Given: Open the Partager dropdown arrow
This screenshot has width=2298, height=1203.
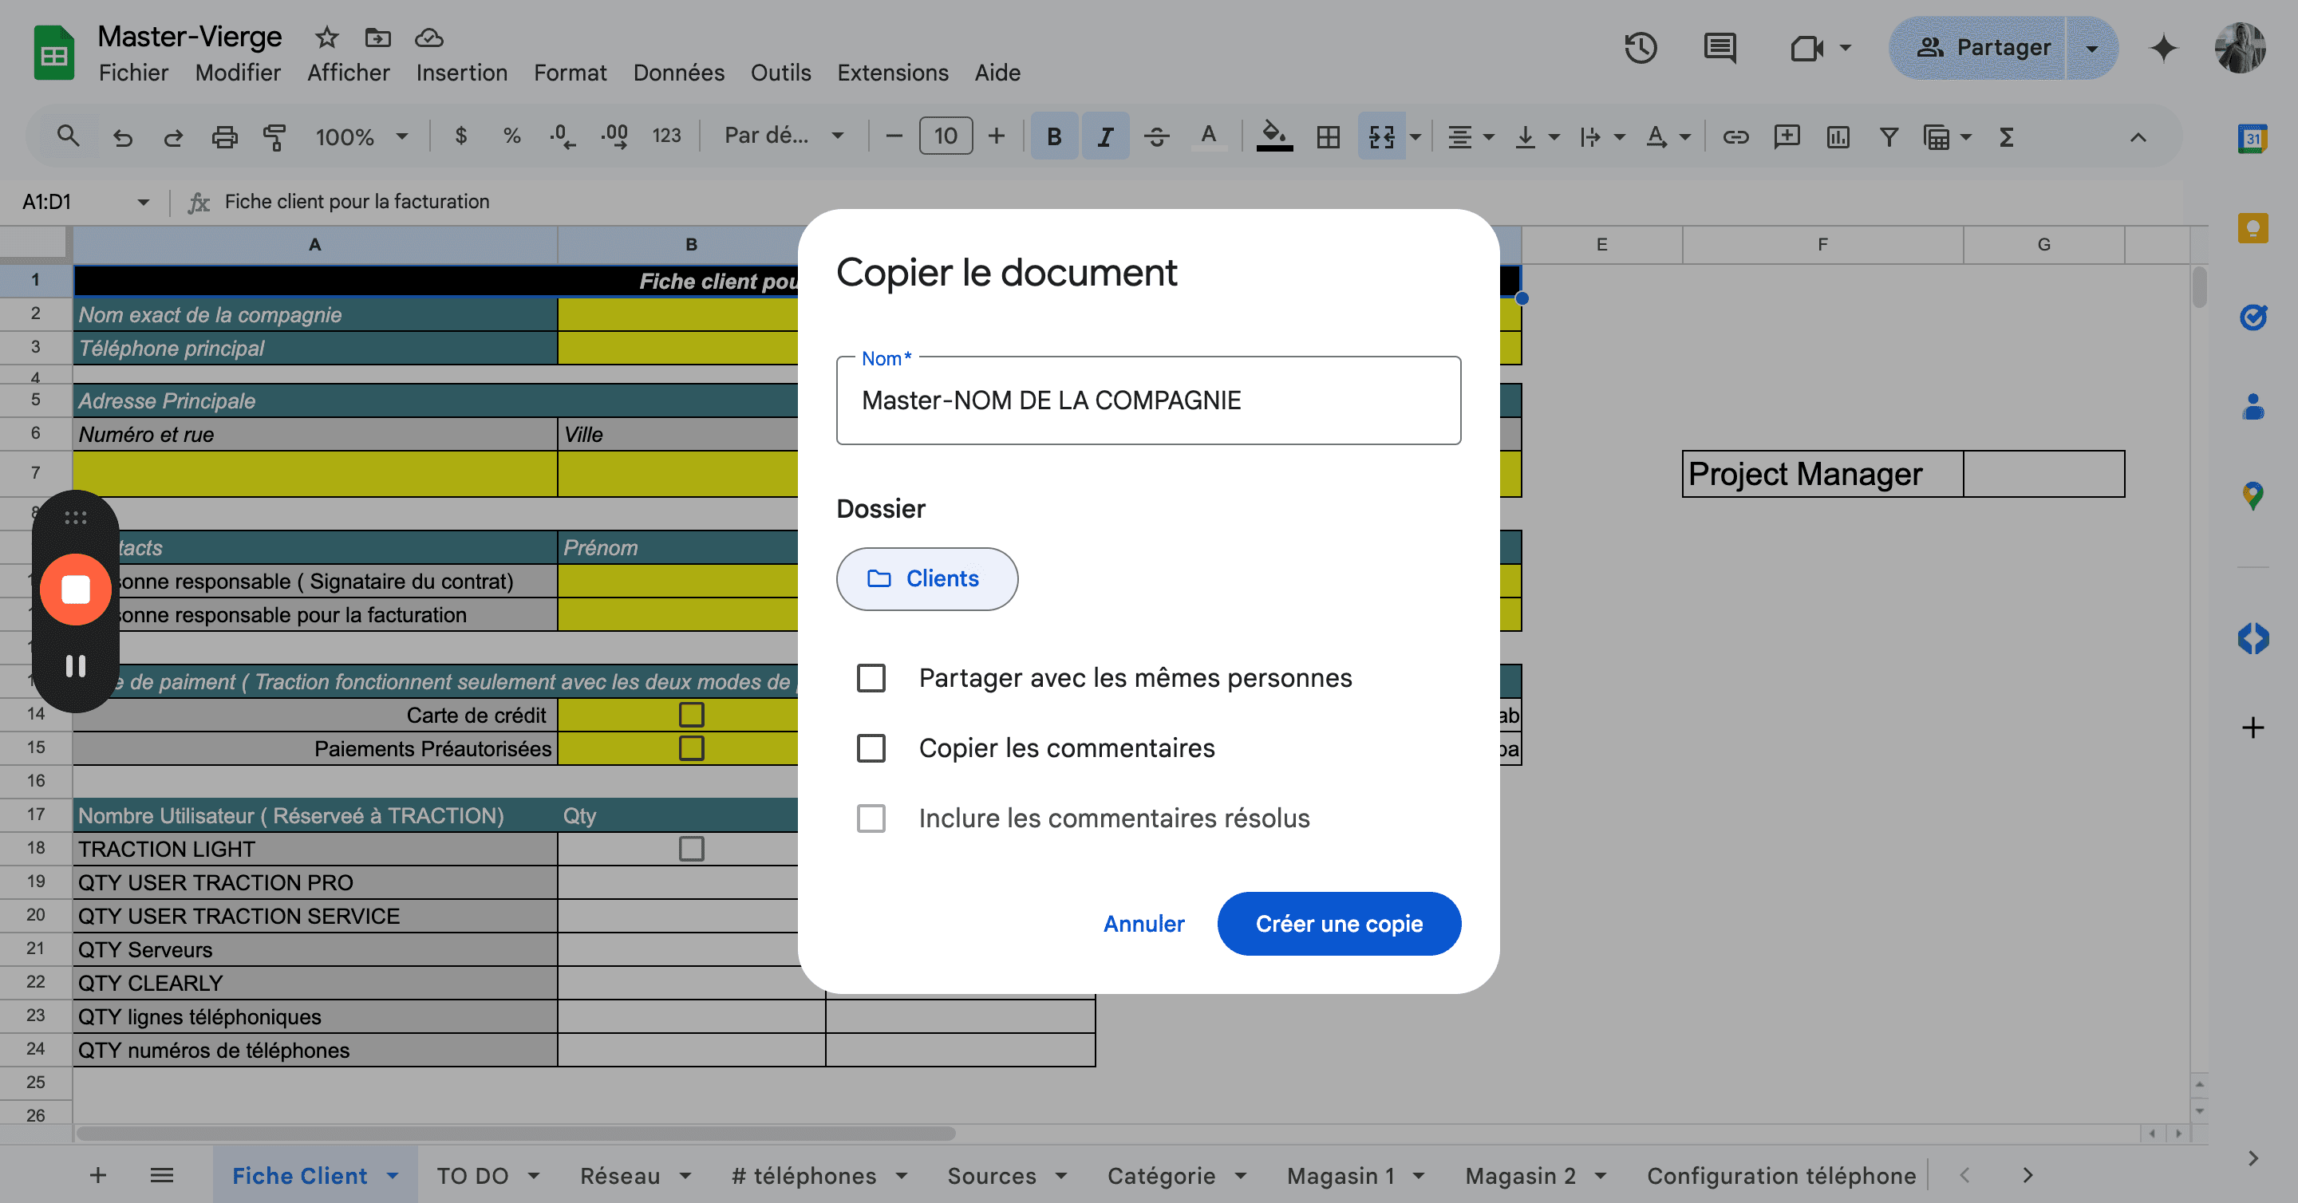Looking at the screenshot, I should [x=2092, y=48].
